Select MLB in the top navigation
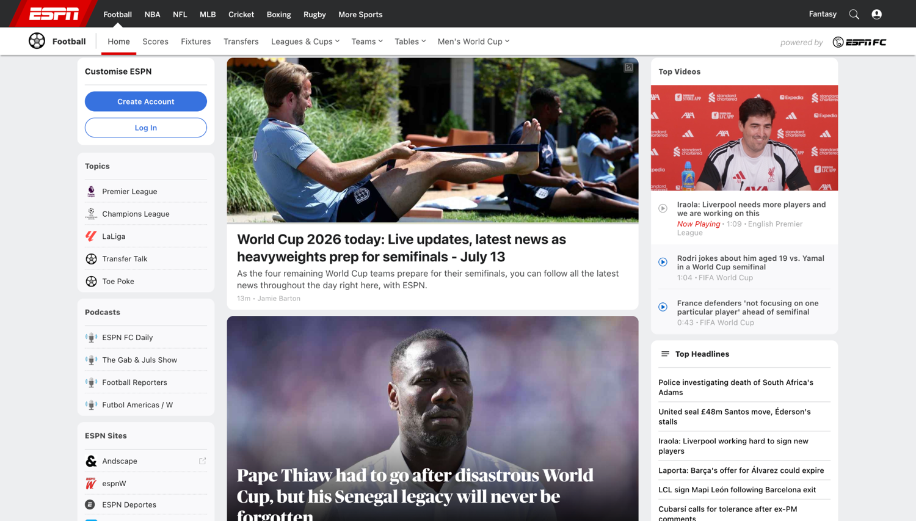 208,14
